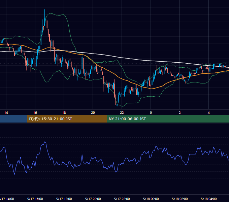Image resolution: width=229 pixels, height=202 pixels.
Task: Click the 5/17 20:00 date label
Action: tap(93, 199)
